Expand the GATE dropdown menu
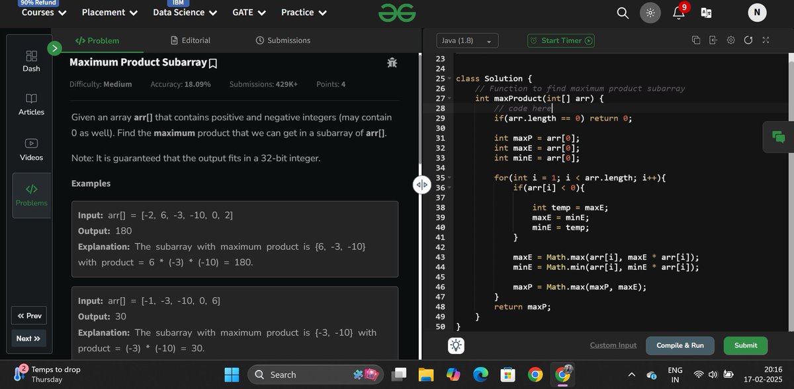This screenshot has height=389, width=794. click(249, 13)
